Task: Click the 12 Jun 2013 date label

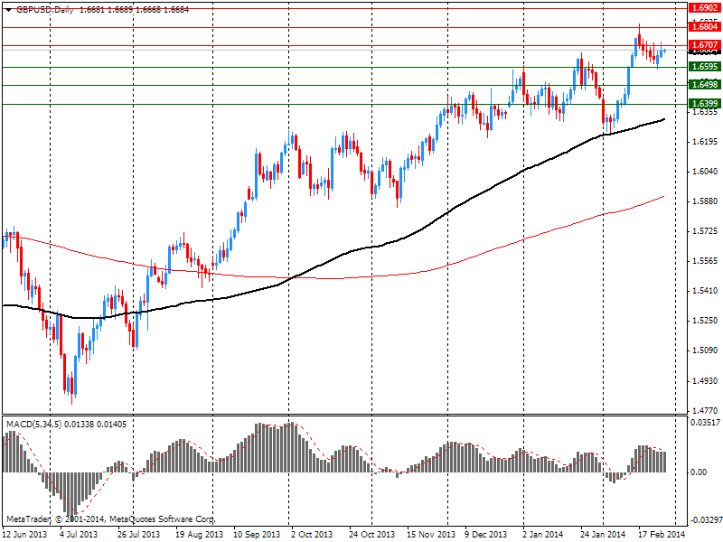Action: [x=24, y=534]
